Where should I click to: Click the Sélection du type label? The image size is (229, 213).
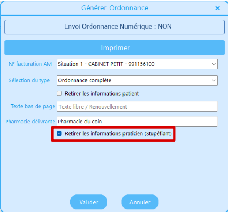pyautogui.click(x=29, y=80)
